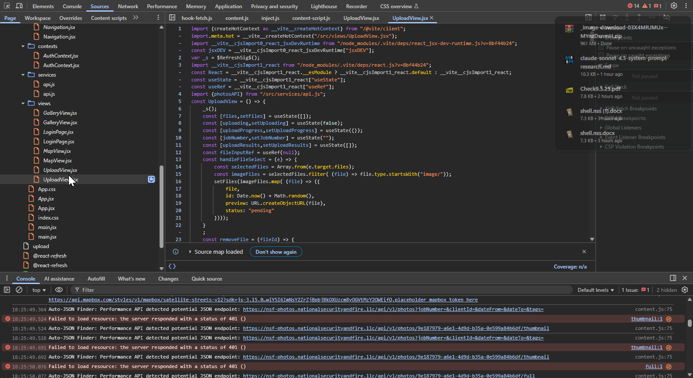Screen dimensions: 693x378
Task: Expand the Source map loaded details
Action: coord(190,252)
